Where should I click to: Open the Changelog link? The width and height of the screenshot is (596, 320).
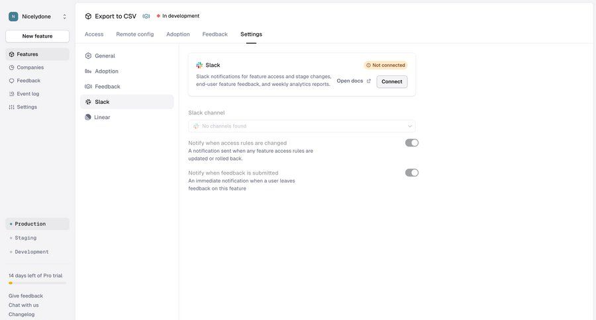coord(22,314)
